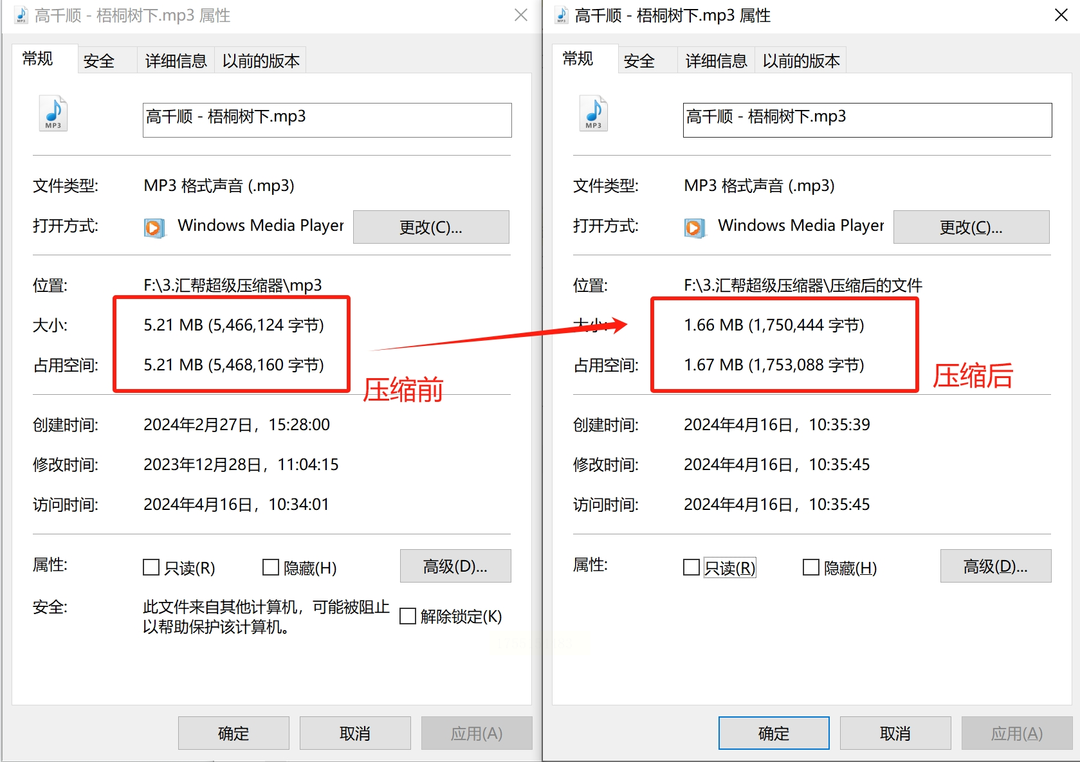Screen dimensions: 1080x762
Task: Click the location path F:\3.汇帮超级压缩器\mp3
Action: (x=233, y=285)
